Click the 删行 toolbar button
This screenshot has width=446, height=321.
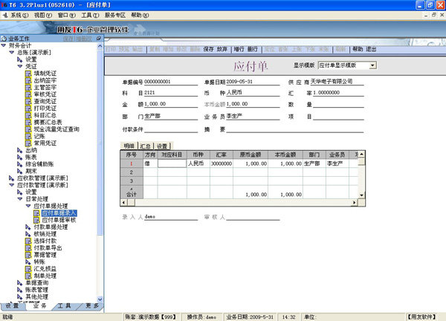point(253,50)
